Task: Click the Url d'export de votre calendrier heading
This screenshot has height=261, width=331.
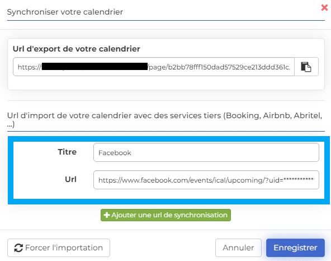Action: (x=77, y=49)
